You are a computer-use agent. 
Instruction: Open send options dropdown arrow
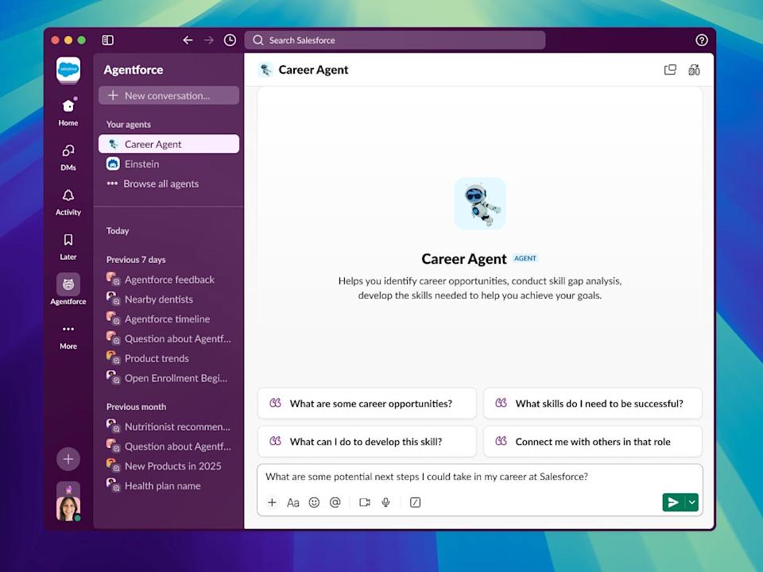tap(692, 502)
